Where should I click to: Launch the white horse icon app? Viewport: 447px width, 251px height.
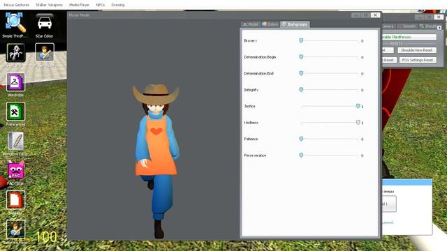tap(15, 53)
